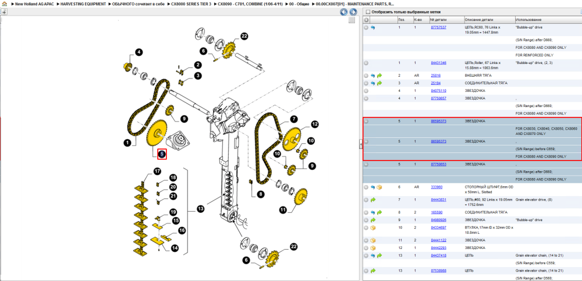Click blue return arrow in row 87757537
The height and width of the screenshot is (281, 582).
(373, 27)
